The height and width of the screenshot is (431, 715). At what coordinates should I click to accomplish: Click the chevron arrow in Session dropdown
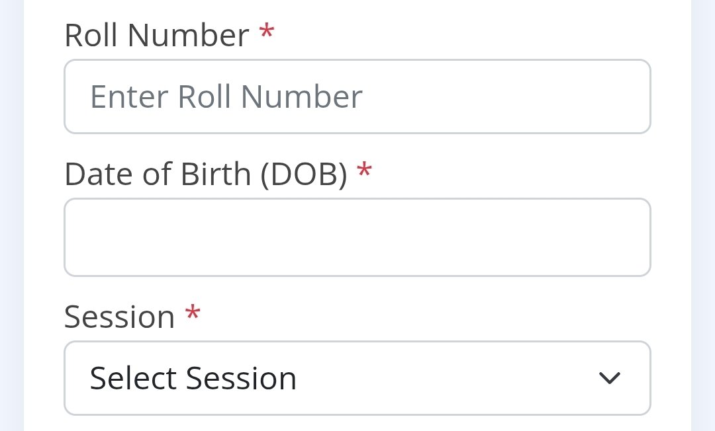coord(609,378)
